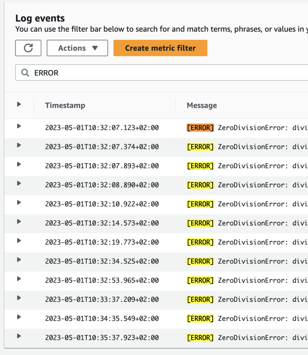The height and width of the screenshot is (355, 308).
Task: Expand the log event at 10:32:10.922
Action: (x=19, y=202)
